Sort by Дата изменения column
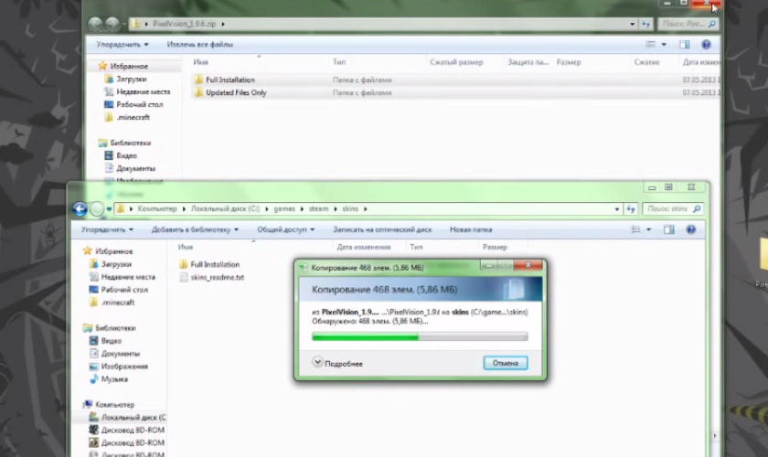This screenshot has height=457, width=768. click(x=364, y=248)
